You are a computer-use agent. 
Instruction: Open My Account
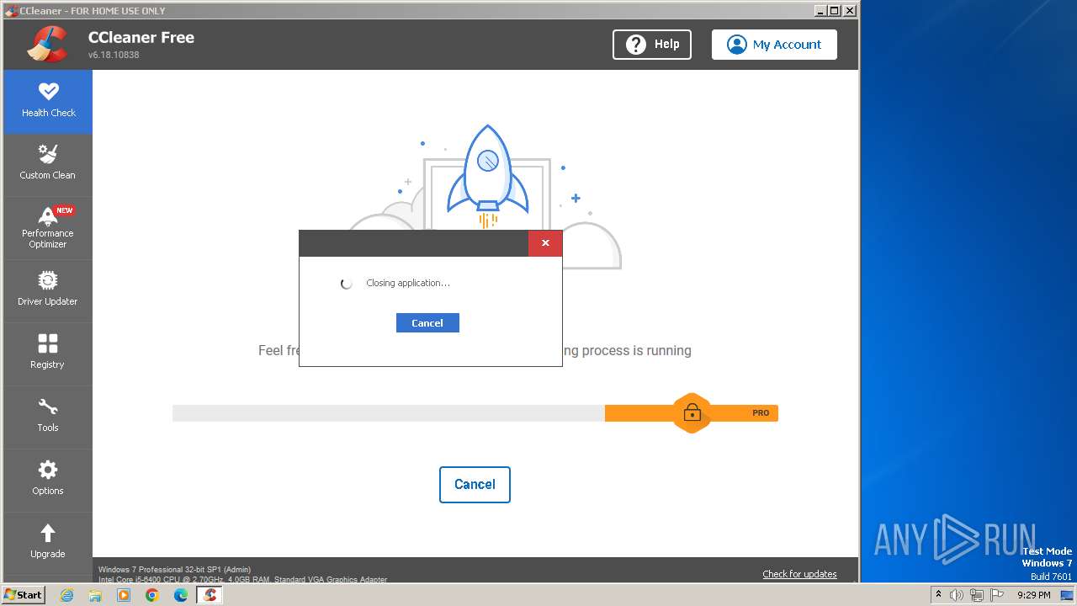click(x=774, y=45)
